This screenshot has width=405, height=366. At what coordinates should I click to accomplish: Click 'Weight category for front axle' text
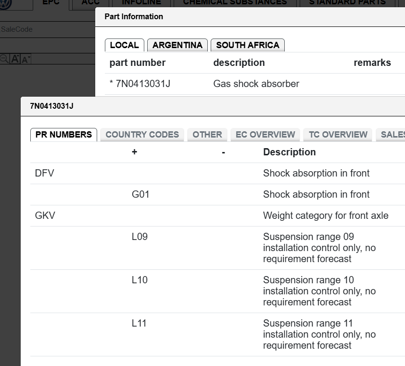[x=326, y=215]
